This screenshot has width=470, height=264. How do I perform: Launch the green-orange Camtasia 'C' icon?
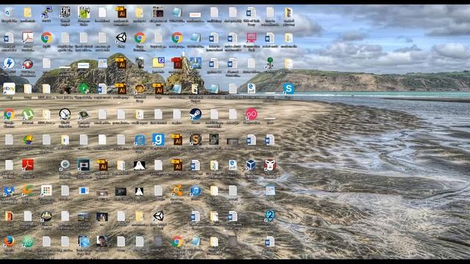pos(28,191)
